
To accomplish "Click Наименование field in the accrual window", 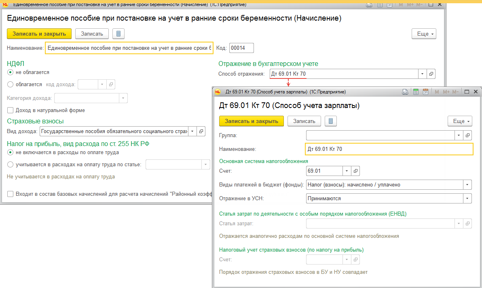I will pos(129,48).
